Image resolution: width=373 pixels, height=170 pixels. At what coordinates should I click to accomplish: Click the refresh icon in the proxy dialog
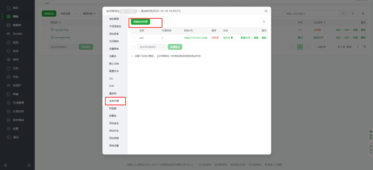(264, 22)
